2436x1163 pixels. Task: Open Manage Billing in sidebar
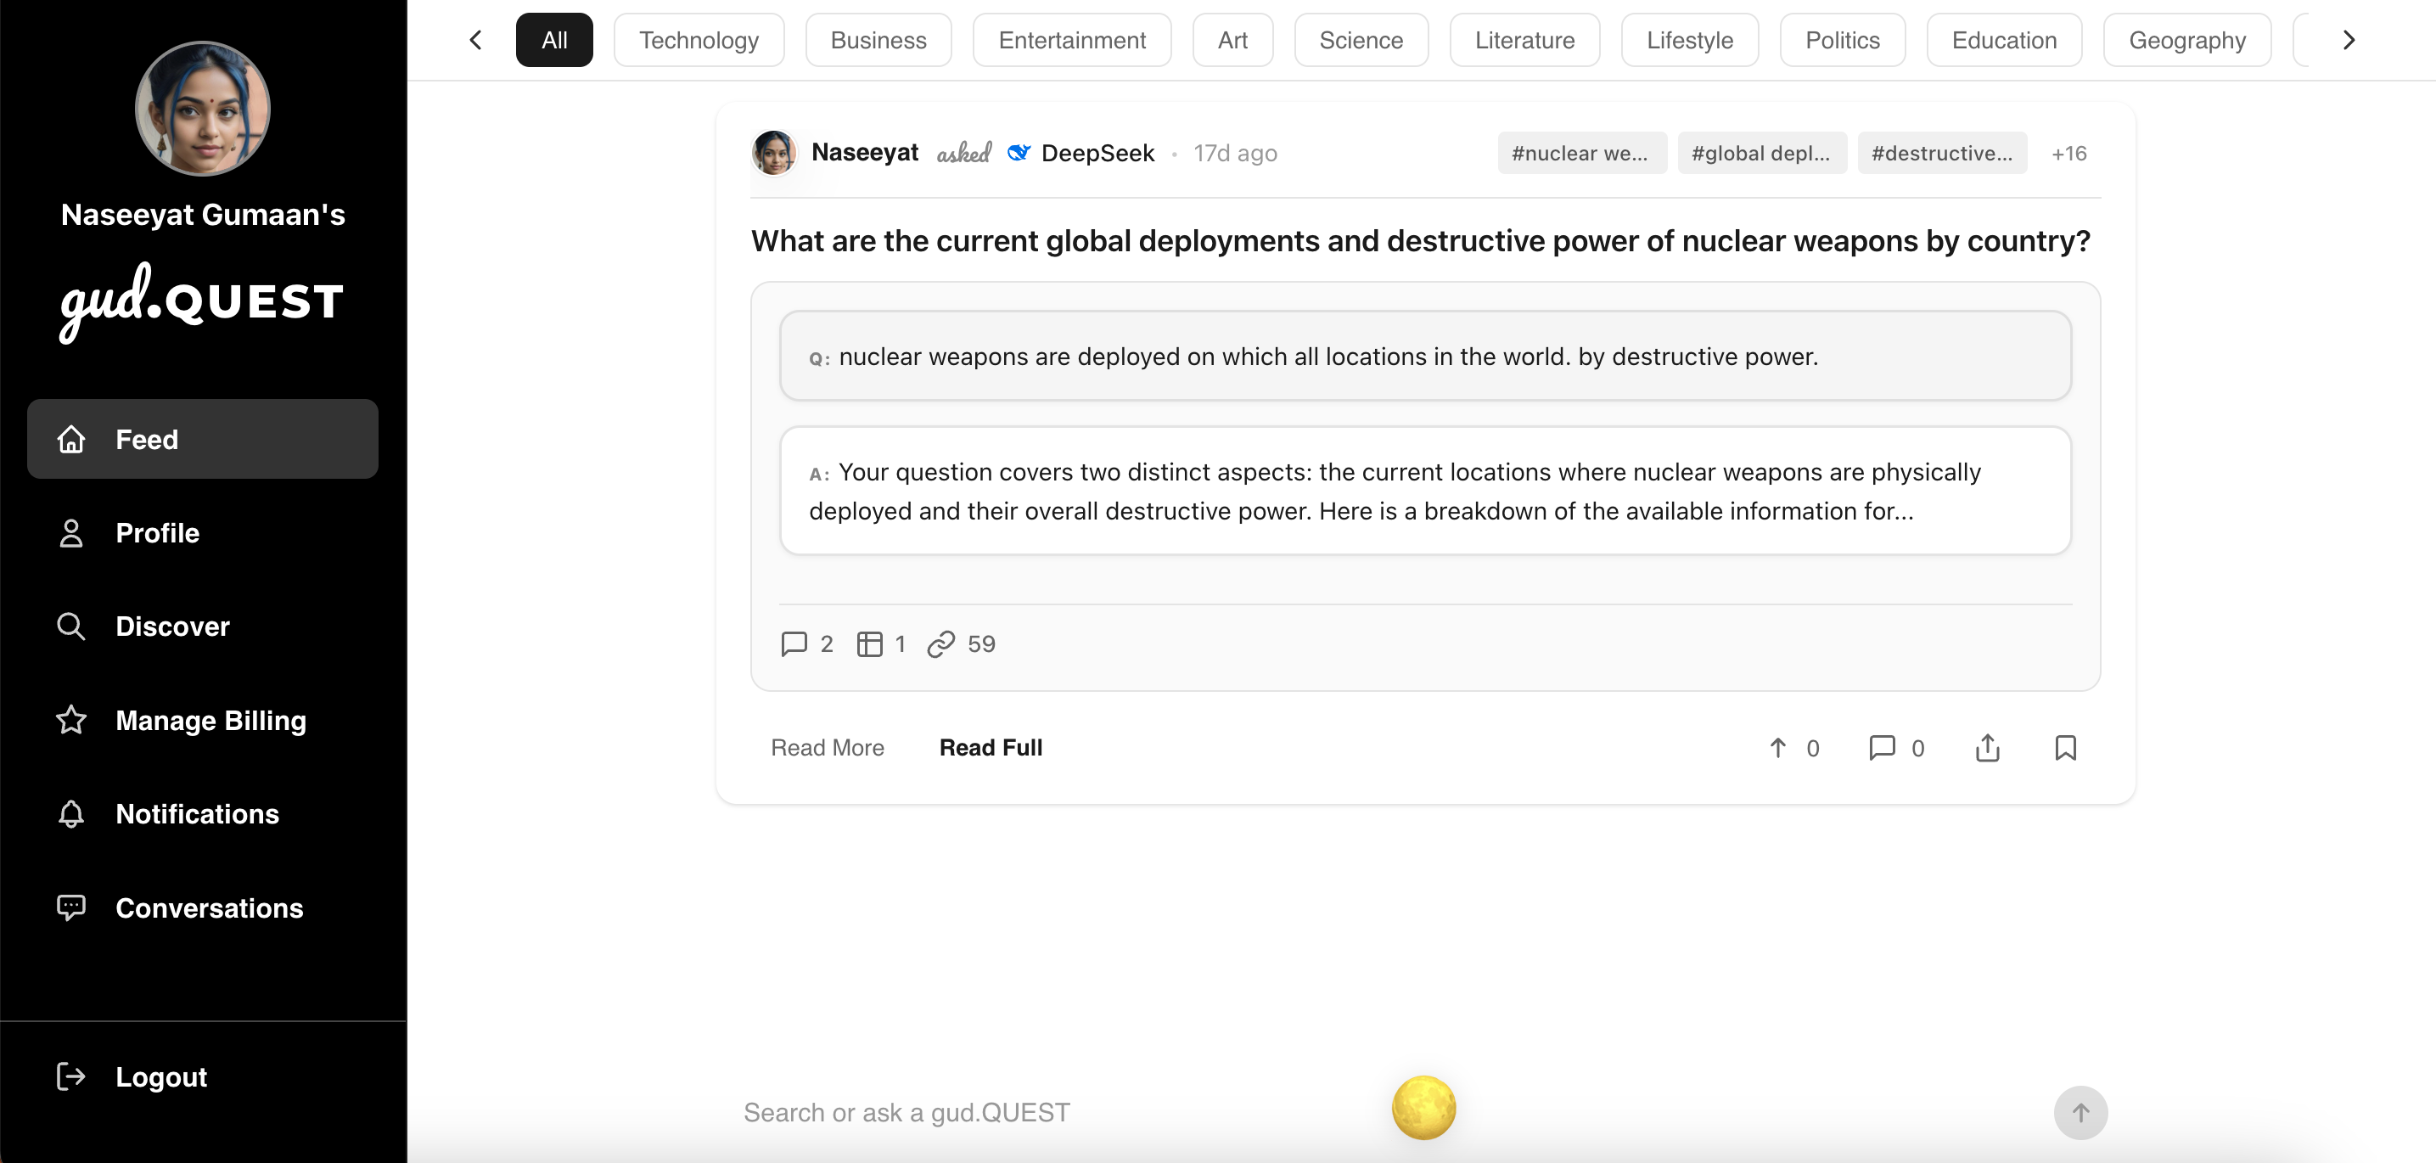[x=210, y=721]
